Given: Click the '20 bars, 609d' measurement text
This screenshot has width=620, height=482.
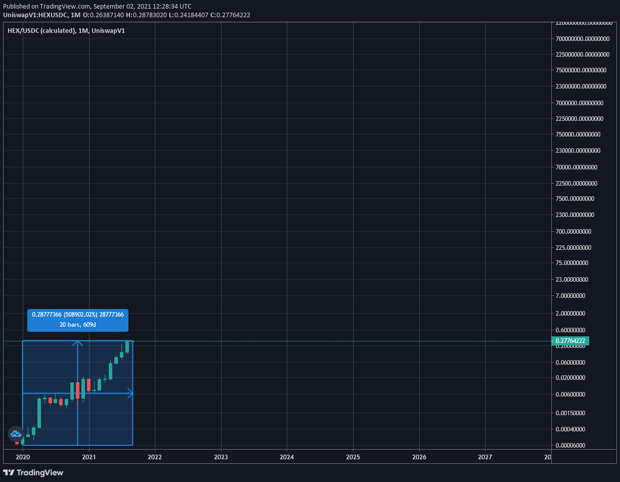Looking at the screenshot, I should coord(78,325).
